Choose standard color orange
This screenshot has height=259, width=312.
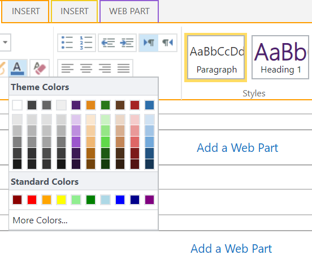[46, 199]
